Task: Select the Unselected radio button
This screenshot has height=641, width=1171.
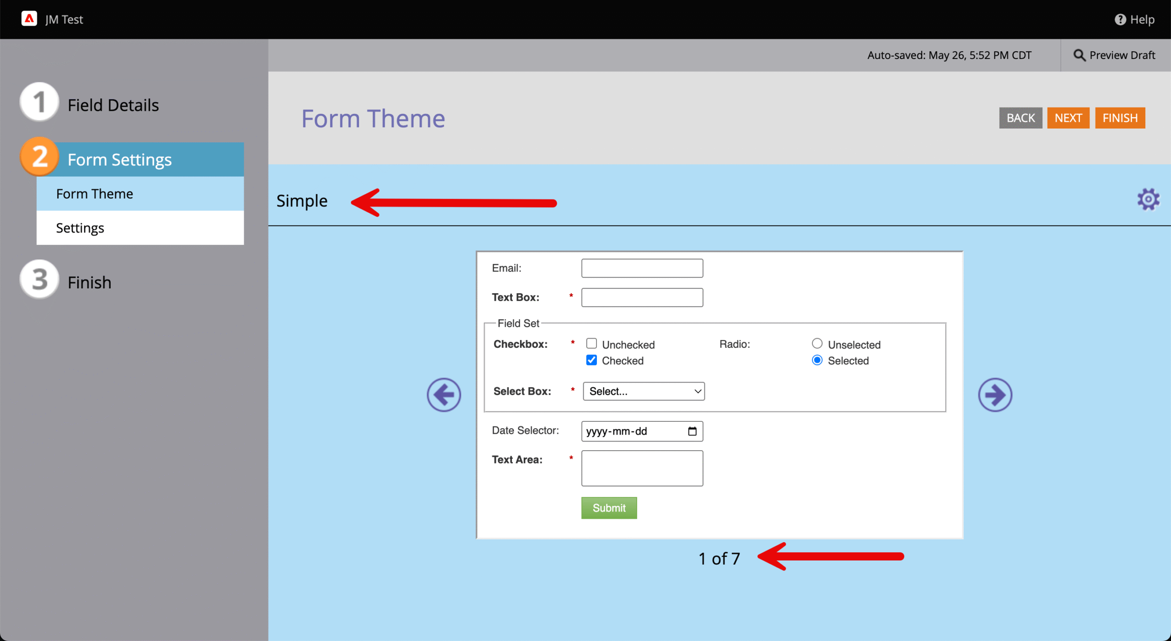Action: pyautogui.click(x=816, y=344)
